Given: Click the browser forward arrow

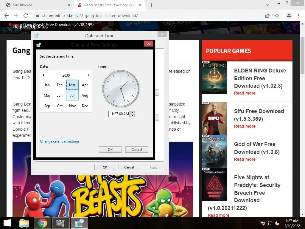Looking at the screenshot, I should pyautogui.click(x=16, y=16).
